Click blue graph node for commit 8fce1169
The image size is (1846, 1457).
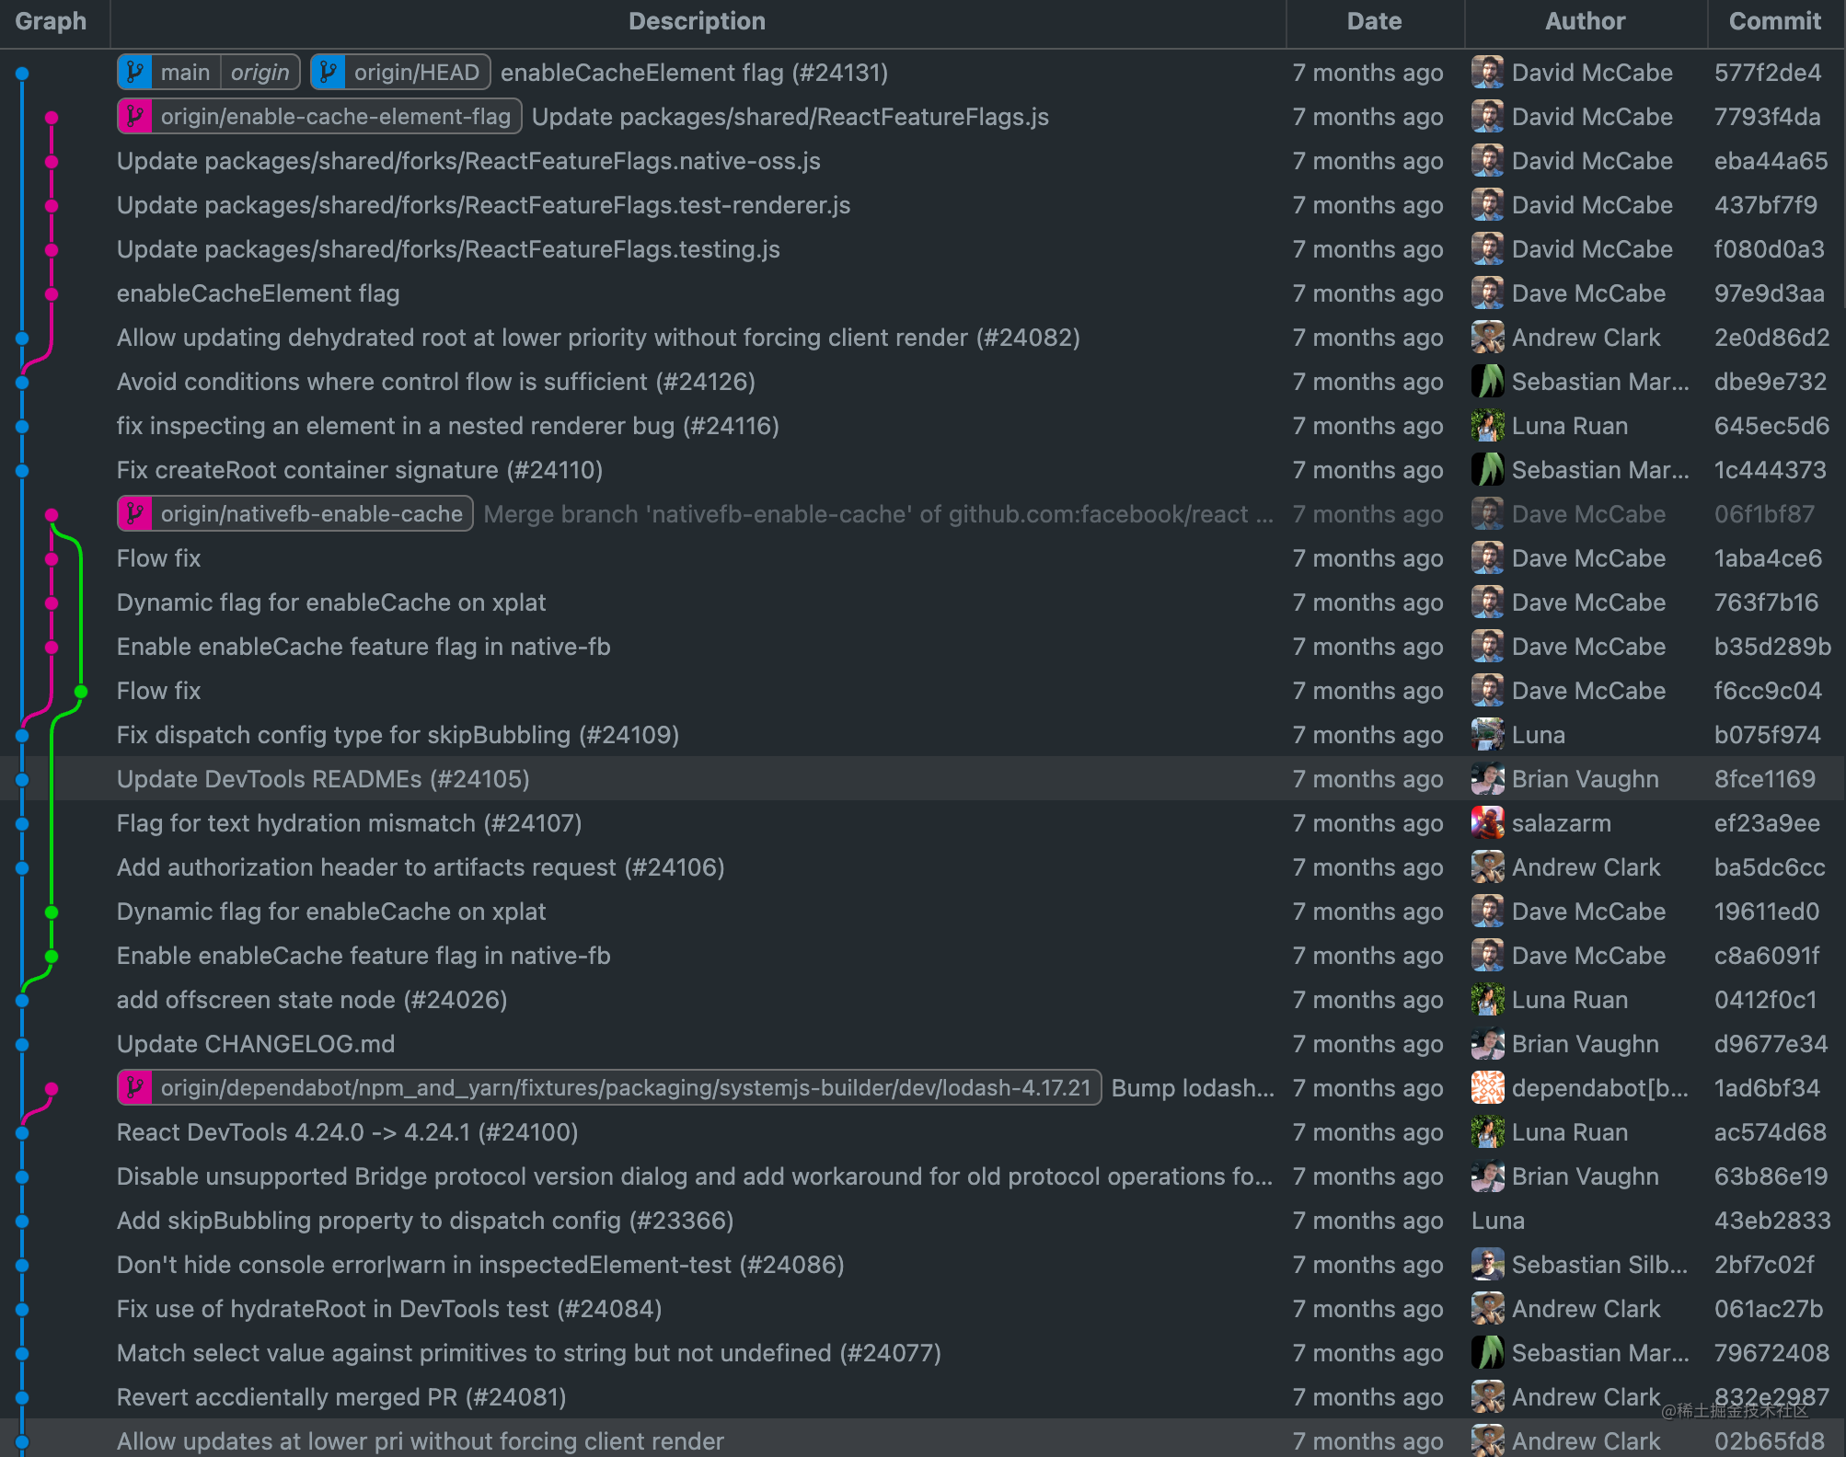[22, 780]
